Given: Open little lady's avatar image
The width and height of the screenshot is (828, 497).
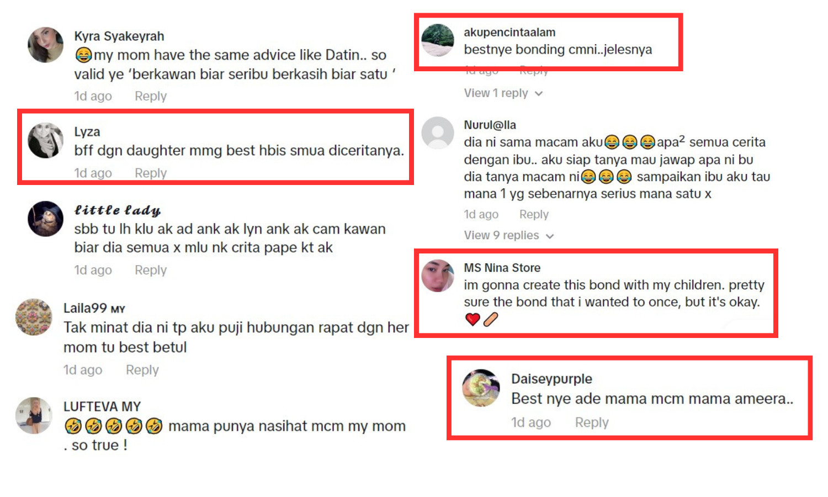Looking at the screenshot, I should pos(46,219).
